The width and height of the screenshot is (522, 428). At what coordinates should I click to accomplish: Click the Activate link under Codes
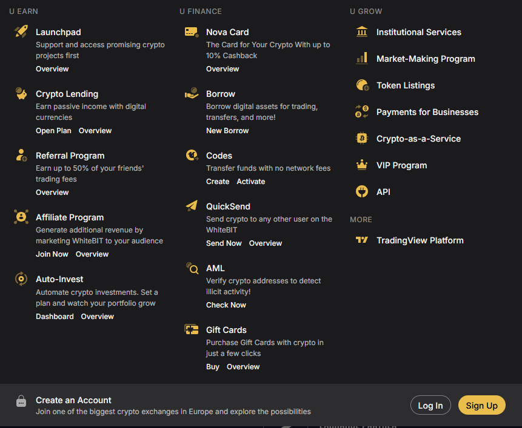[251, 182]
